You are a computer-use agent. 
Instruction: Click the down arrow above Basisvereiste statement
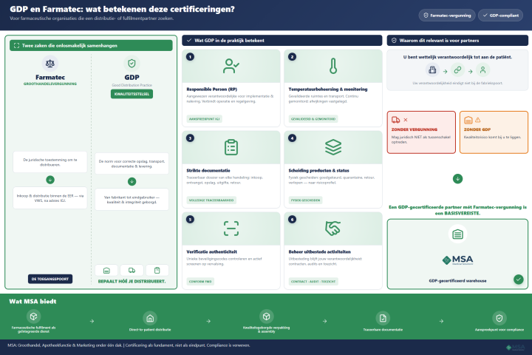coord(457,178)
